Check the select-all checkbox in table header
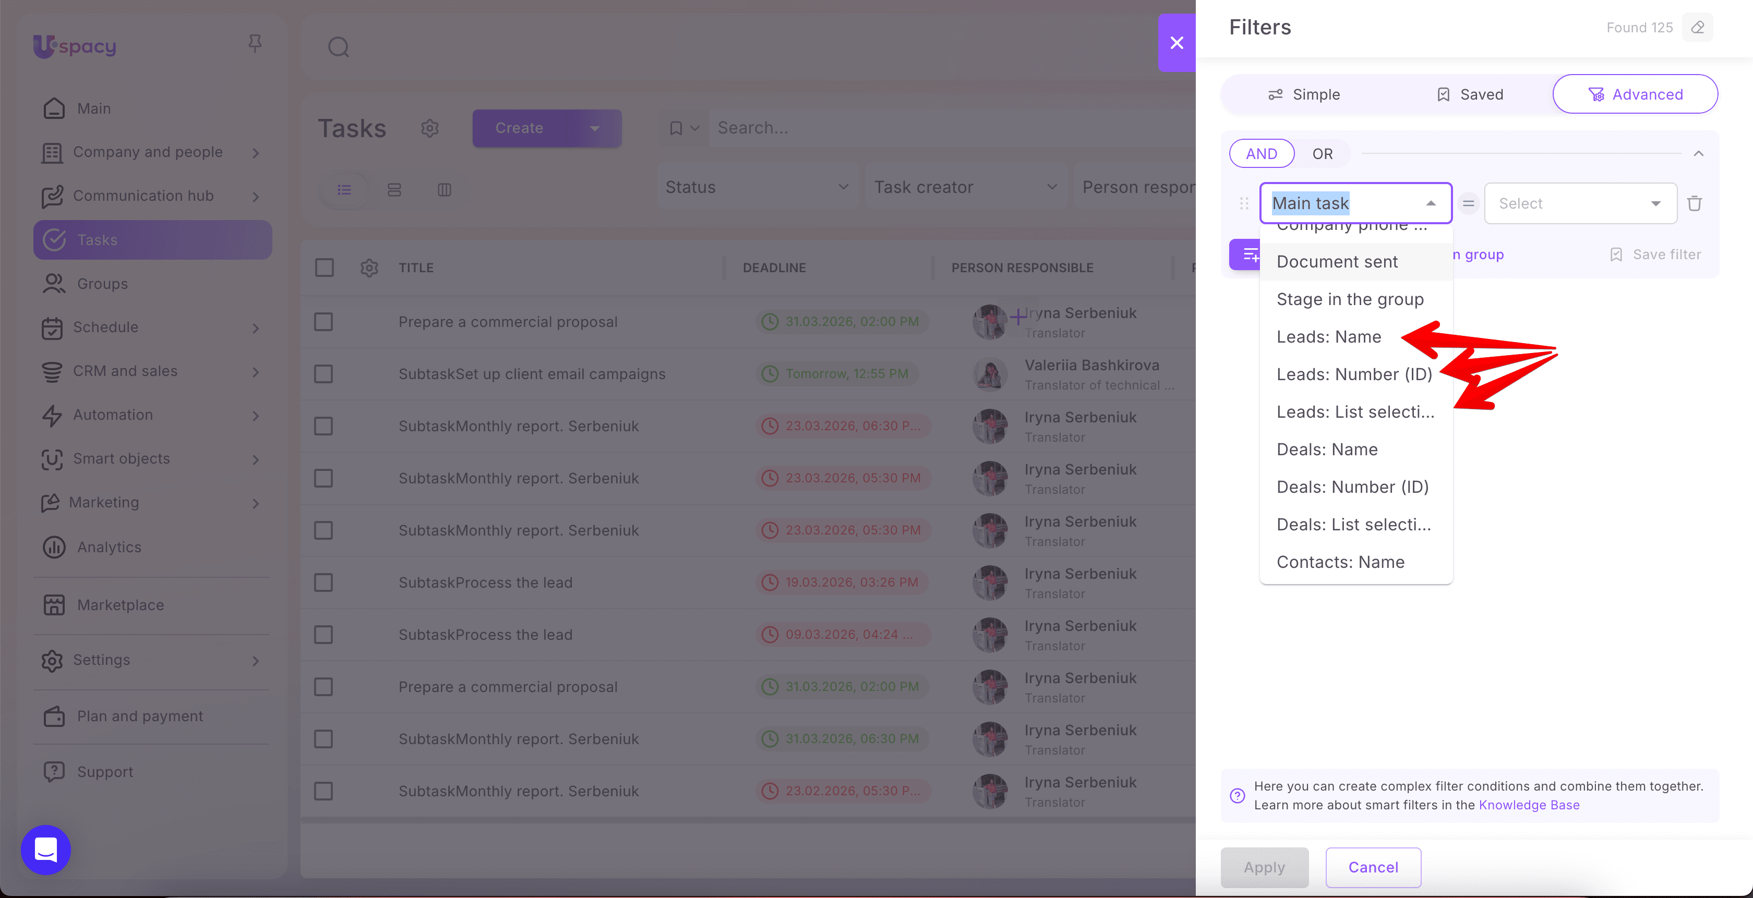Viewport: 1753px width, 898px height. click(325, 268)
